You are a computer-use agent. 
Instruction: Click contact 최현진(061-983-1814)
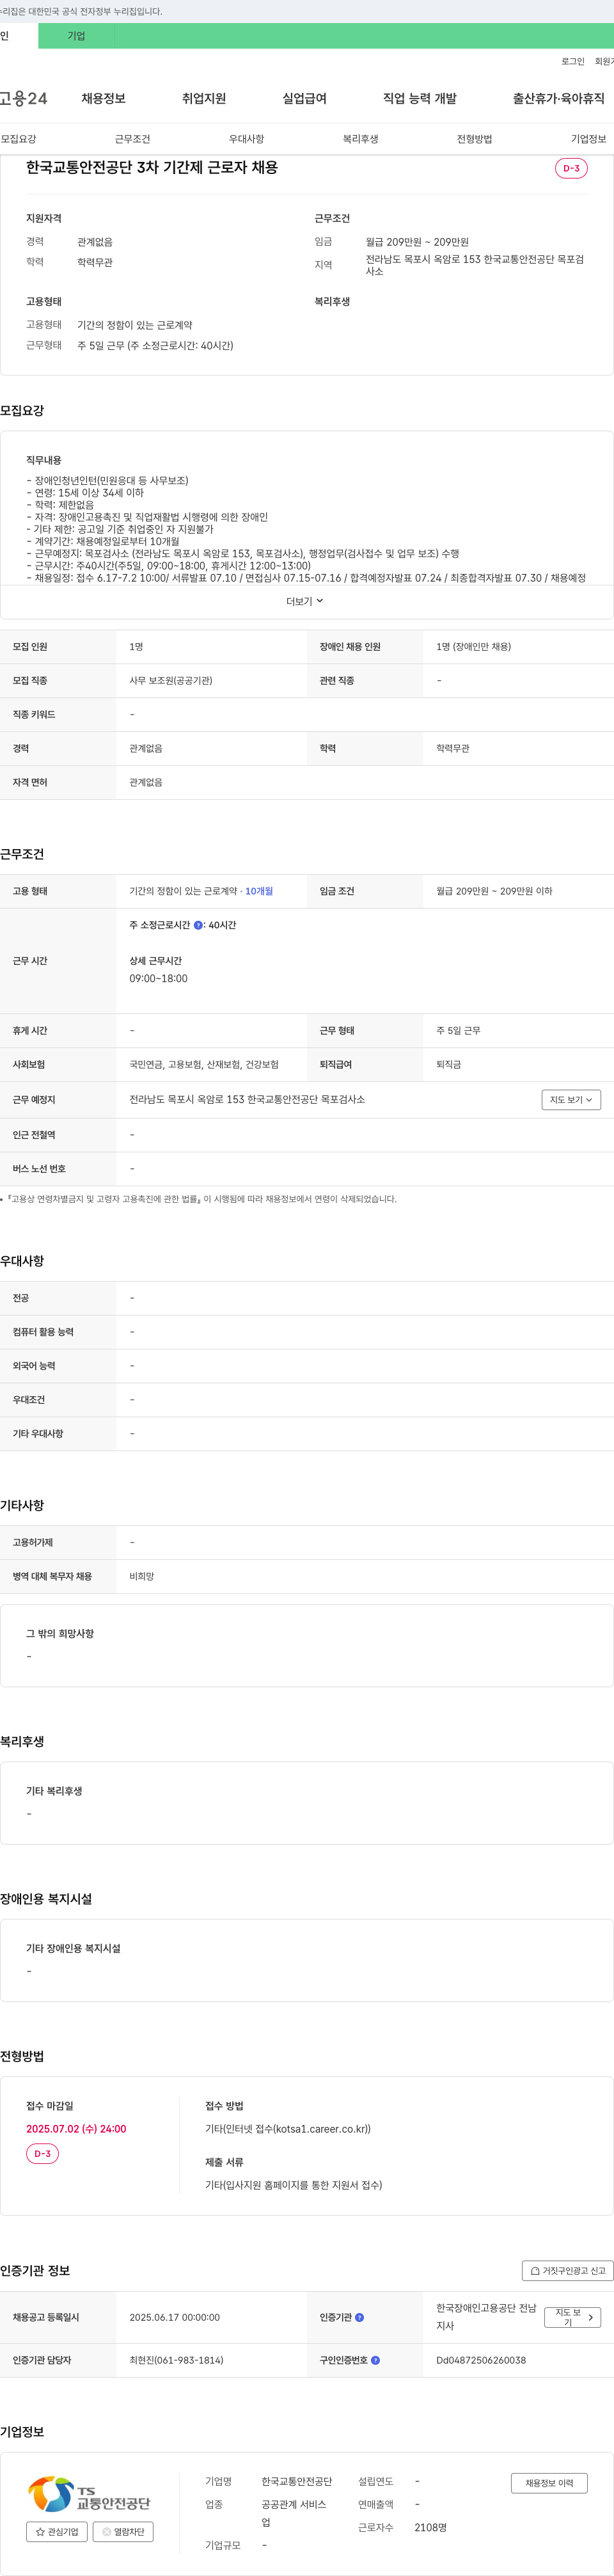click(x=176, y=2360)
